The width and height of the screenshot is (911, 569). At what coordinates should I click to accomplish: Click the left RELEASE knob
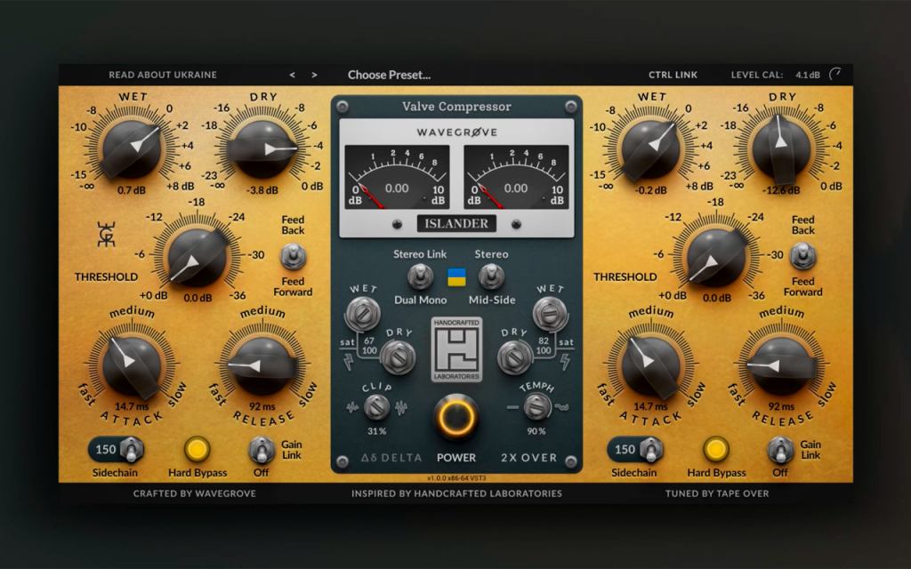262,367
